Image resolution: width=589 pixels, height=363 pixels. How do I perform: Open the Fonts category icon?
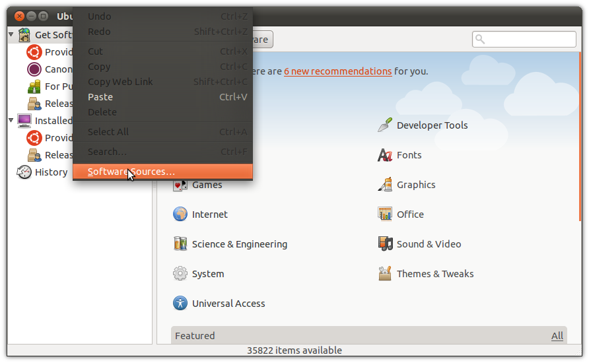pyautogui.click(x=385, y=154)
